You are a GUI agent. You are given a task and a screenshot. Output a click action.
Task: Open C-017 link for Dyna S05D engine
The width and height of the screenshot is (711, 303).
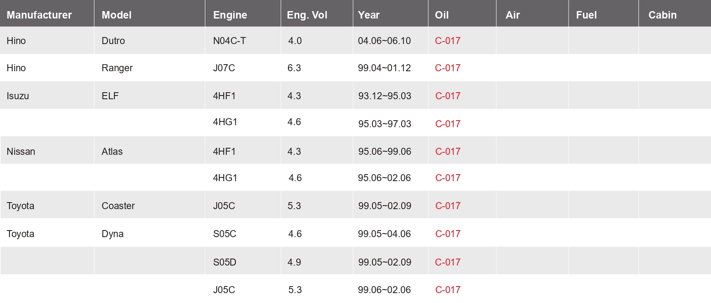click(x=448, y=262)
